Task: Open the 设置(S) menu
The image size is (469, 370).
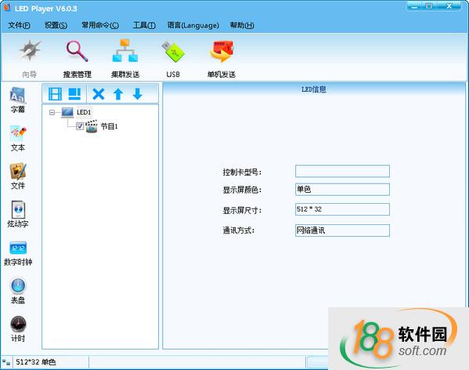Action: (56, 25)
